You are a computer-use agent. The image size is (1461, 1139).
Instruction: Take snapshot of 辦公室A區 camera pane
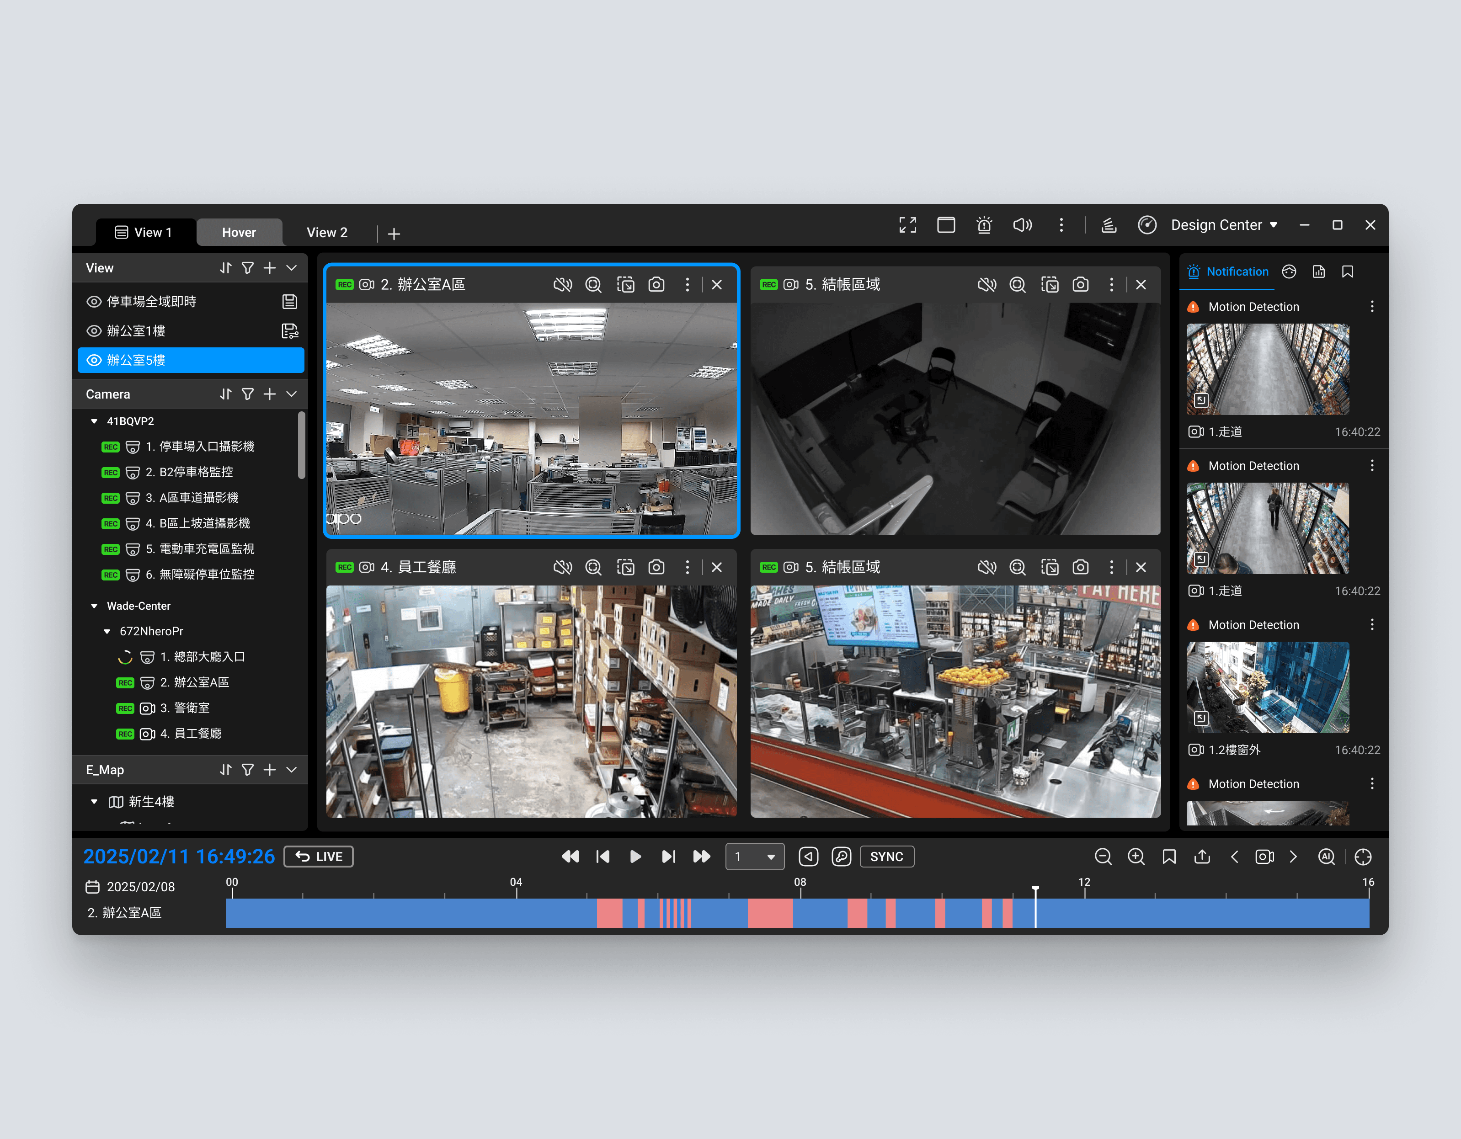pyautogui.click(x=656, y=285)
